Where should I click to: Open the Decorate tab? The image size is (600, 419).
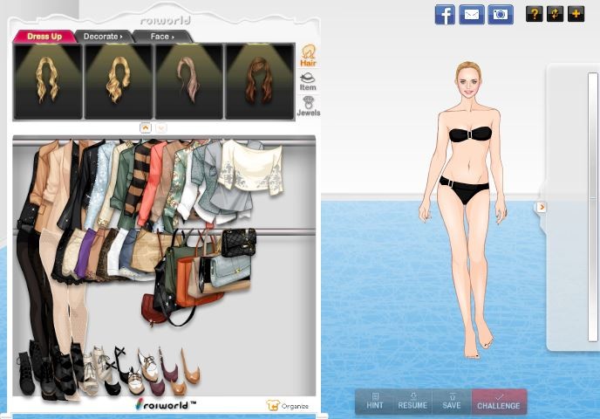[x=103, y=37]
